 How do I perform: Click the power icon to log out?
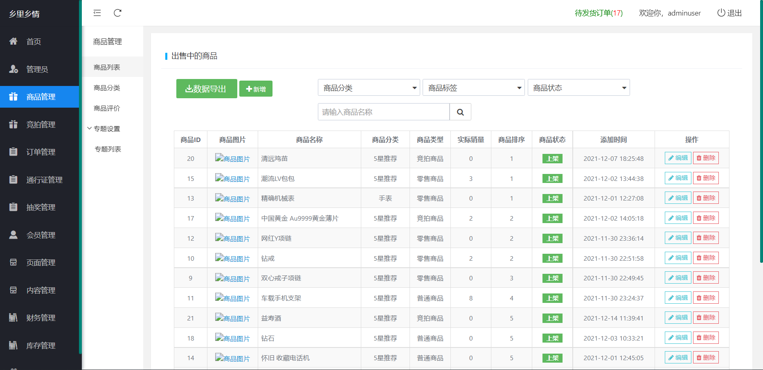click(721, 13)
